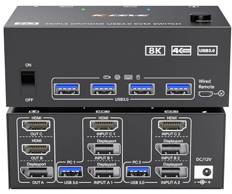Click the 'DC/12V' label
The height and width of the screenshot is (194, 232).
click(203, 160)
